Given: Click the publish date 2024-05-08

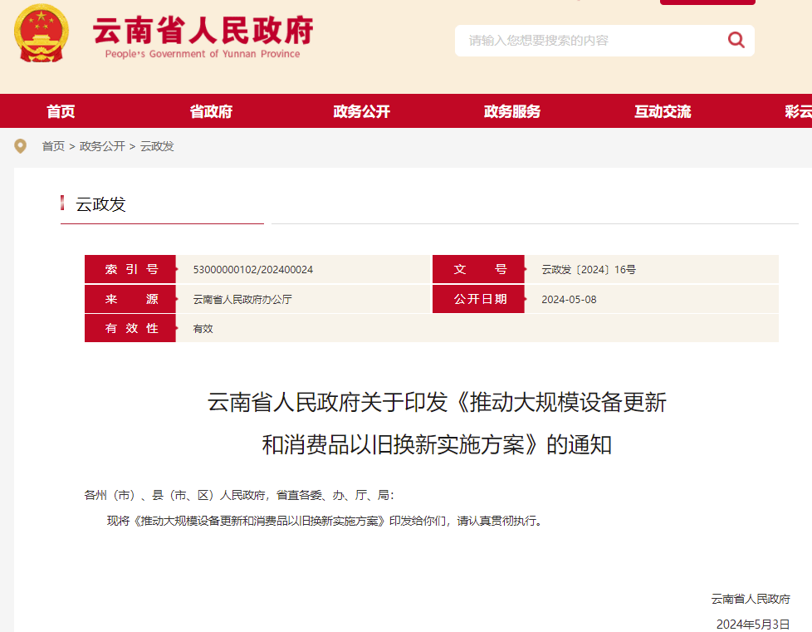Looking at the screenshot, I should tap(569, 299).
